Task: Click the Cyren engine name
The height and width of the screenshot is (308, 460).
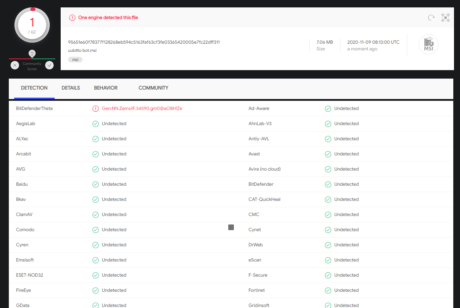Action: [x=22, y=245]
